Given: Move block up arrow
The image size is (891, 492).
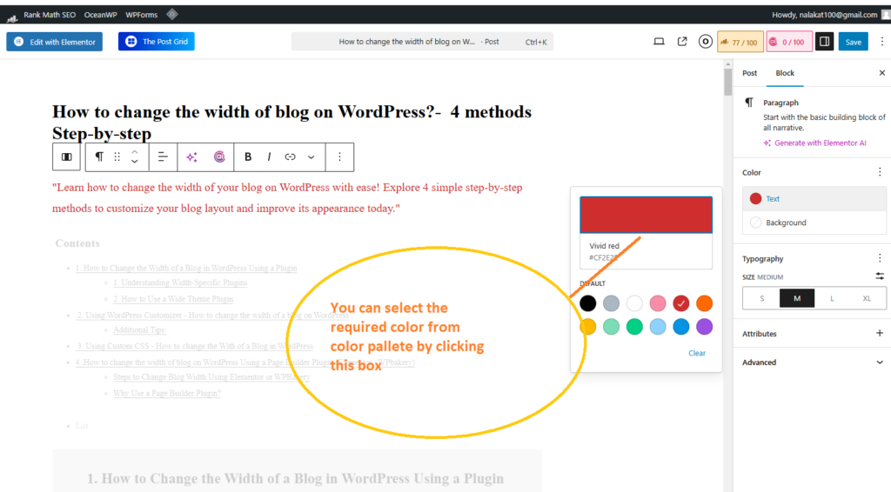Looking at the screenshot, I should click(x=135, y=151).
